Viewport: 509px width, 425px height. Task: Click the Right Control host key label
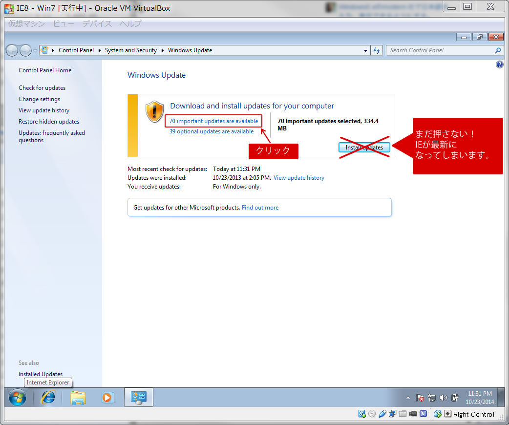tap(474, 414)
